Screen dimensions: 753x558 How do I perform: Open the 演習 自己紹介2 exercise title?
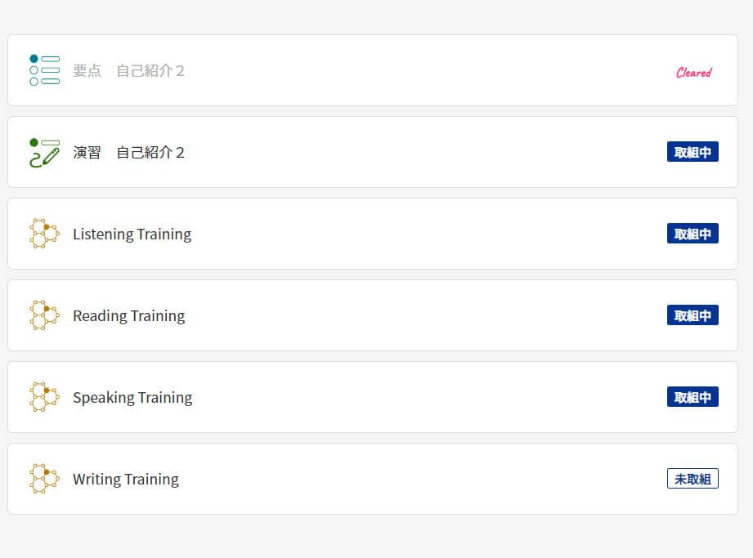tap(128, 153)
